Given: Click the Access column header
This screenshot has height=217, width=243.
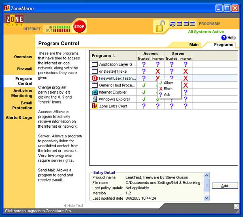Looking at the screenshot, I should point(150,53).
